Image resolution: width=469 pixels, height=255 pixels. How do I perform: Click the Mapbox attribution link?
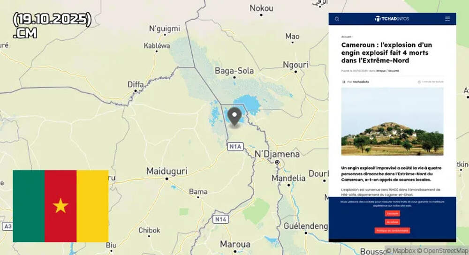pyautogui.click(x=401, y=251)
